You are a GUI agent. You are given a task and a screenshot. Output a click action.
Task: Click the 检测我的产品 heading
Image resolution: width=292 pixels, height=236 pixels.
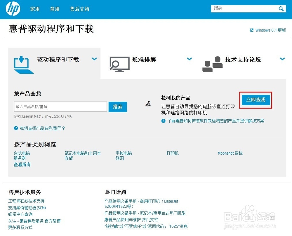coord(175,98)
